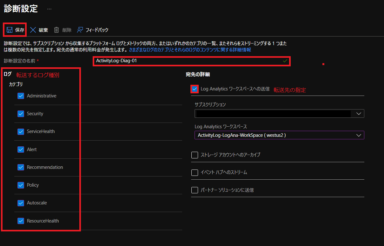
Task: Enable パートナー ソリューションに送信 checkbox
Action: point(195,190)
